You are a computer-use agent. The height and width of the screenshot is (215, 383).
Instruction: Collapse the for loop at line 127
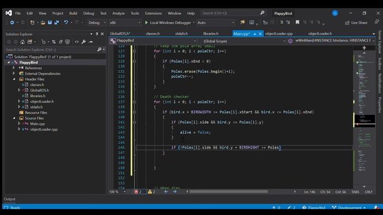click(134, 51)
